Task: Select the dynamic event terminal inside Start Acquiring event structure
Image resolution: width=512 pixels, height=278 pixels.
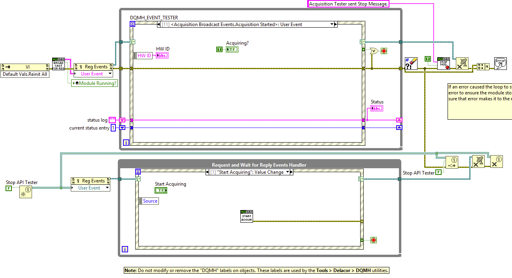Action: [138, 179]
